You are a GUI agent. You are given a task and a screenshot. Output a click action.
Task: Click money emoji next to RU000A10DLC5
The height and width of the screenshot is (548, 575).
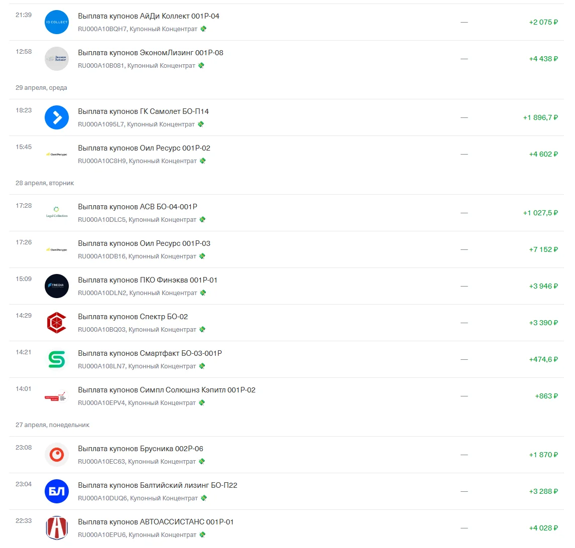pos(202,219)
